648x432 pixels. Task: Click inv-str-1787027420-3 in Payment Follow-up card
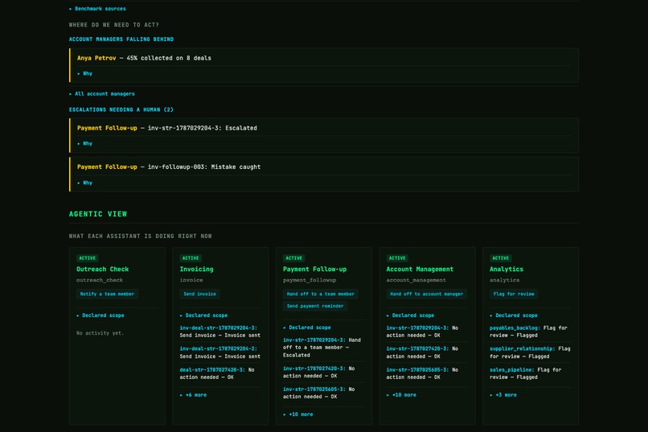[314, 368]
